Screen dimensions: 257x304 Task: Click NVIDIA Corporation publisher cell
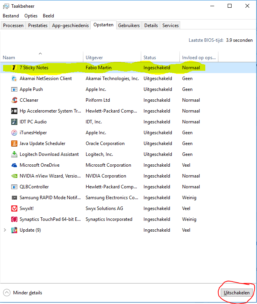[106, 176]
